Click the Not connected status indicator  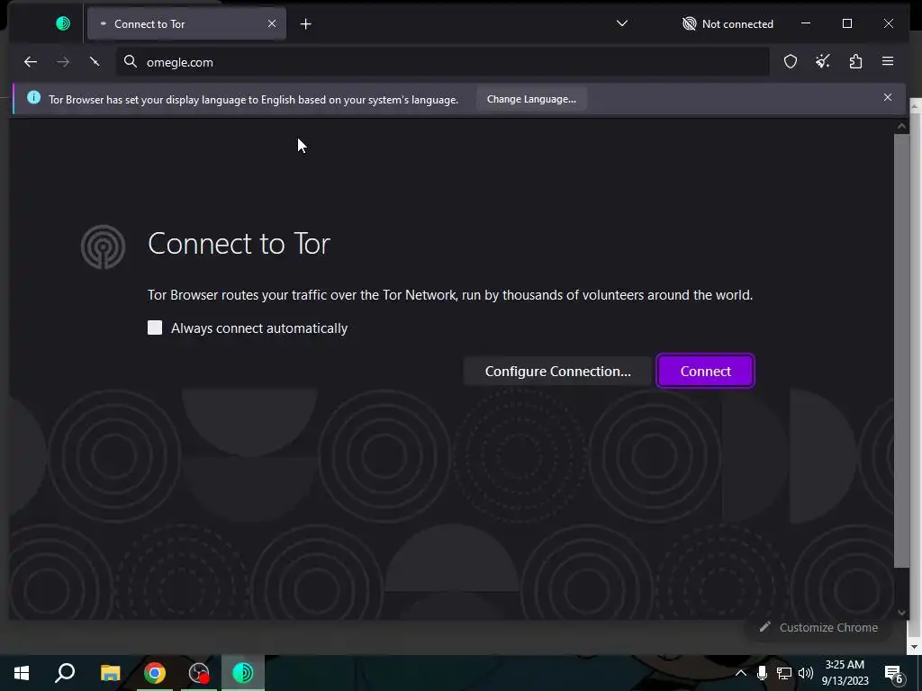coord(728,24)
